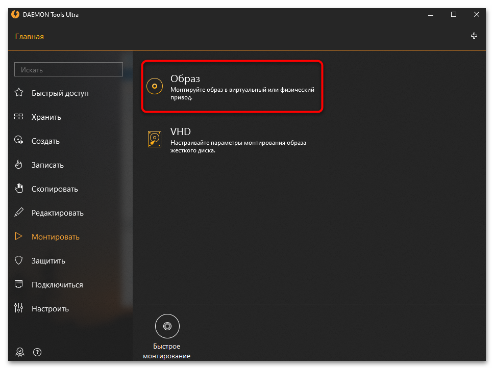Click the VHD description about hard disk image

point(238,146)
